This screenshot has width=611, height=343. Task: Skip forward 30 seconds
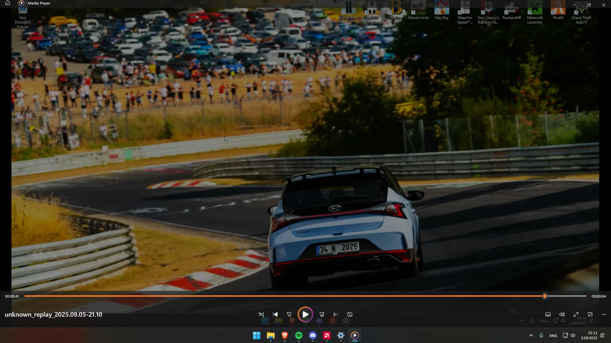coord(322,315)
